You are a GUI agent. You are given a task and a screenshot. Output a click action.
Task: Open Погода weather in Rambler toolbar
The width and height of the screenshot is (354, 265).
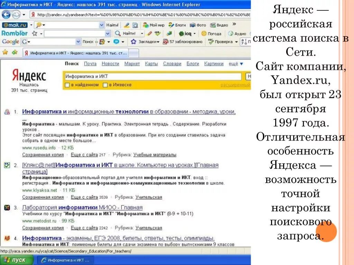(211, 33)
